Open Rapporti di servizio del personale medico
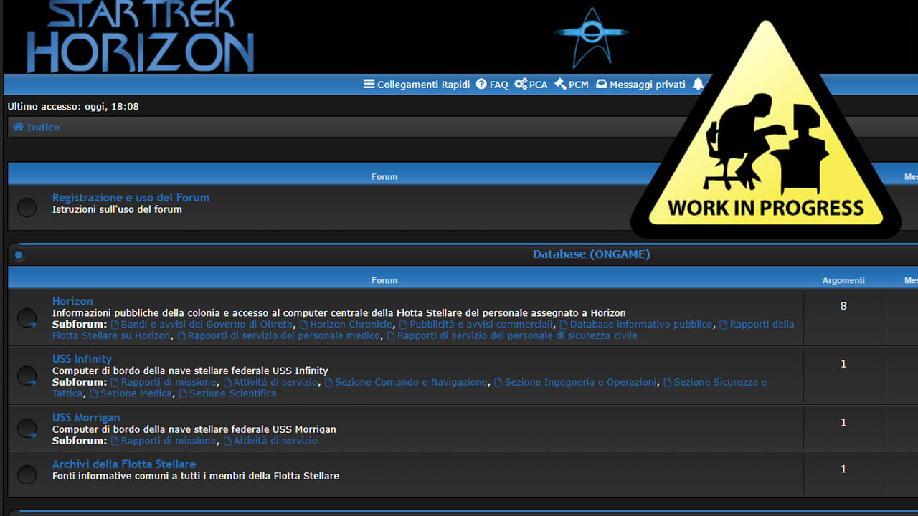 (283, 336)
